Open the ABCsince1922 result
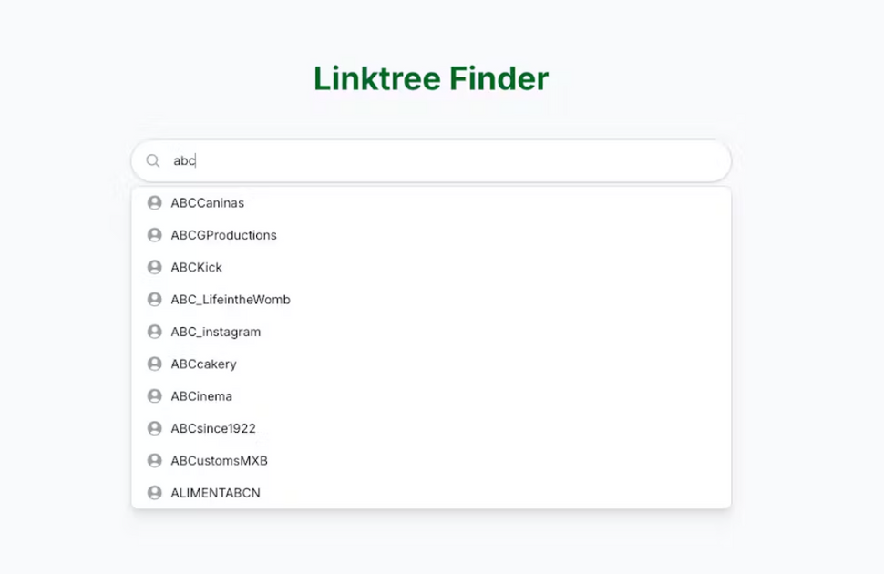This screenshot has height=574, width=884. (213, 428)
